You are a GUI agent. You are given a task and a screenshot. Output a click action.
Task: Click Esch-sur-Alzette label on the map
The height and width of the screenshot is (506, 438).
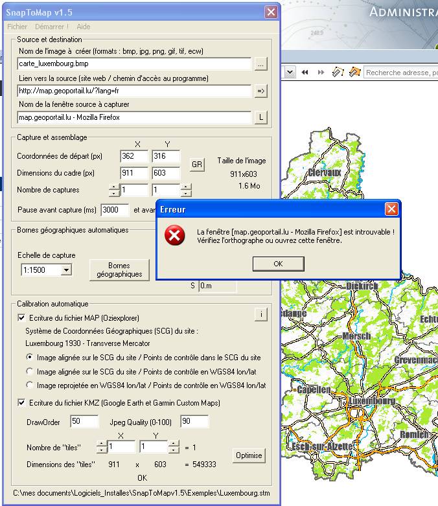(x=322, y=446)
